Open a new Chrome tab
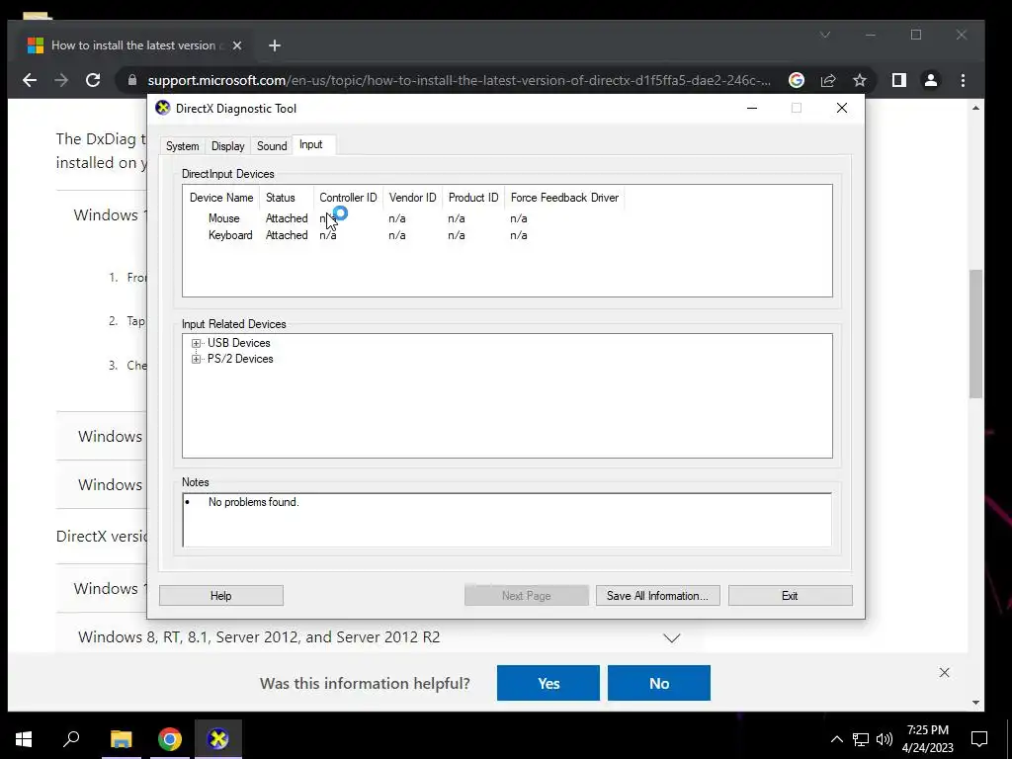1012x759 pixels. [x=275, y=45]
